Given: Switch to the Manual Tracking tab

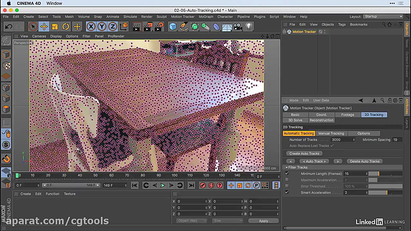Looking at the screenshot, I should tap(331, 133).
